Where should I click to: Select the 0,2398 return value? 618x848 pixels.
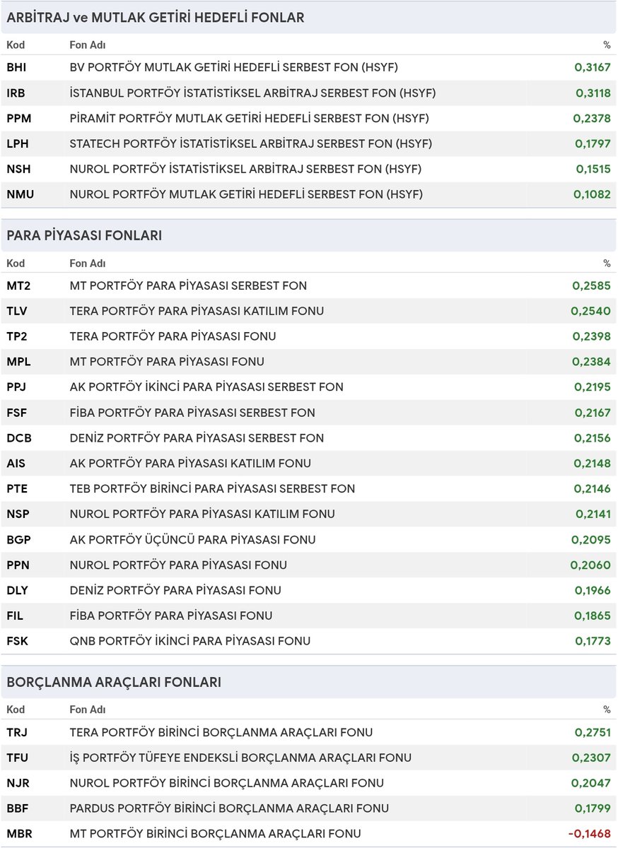click(592, 337)
